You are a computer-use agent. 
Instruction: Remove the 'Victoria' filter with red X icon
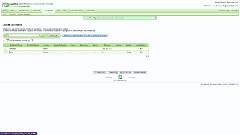(x=32, y=40)
